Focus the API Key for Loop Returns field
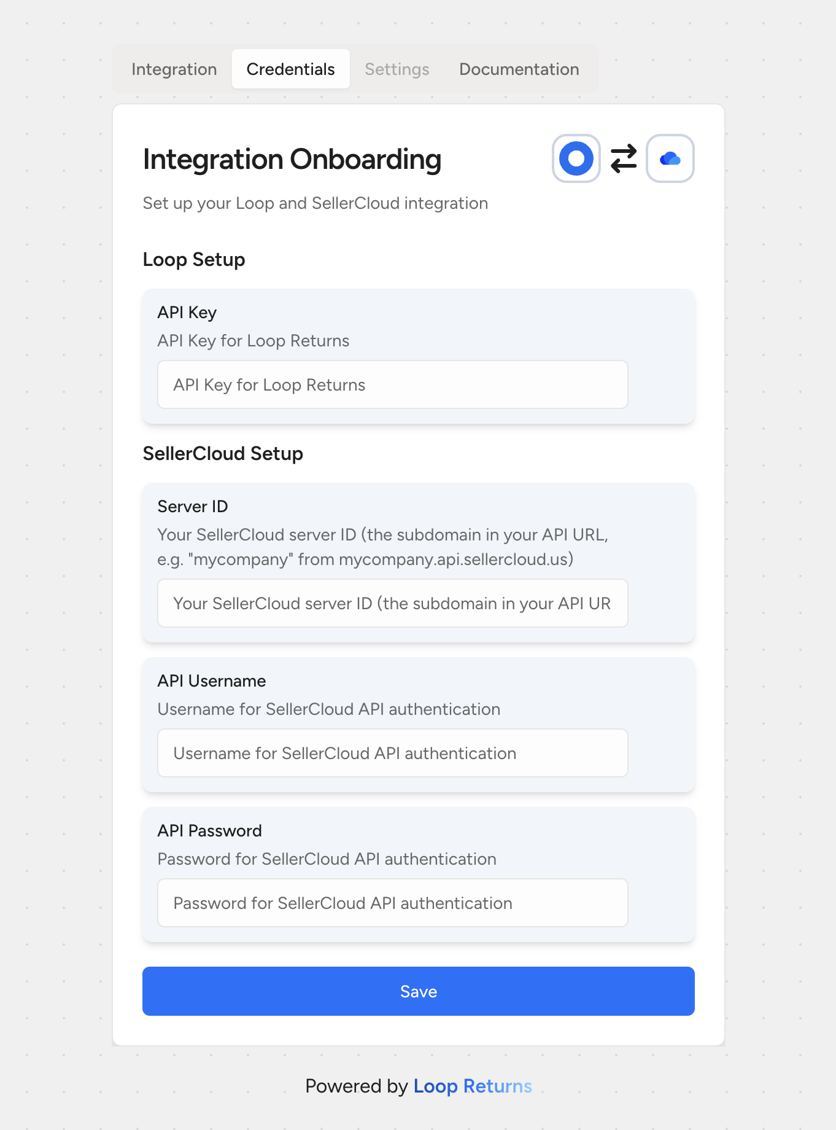 click(x=393, y=384)
